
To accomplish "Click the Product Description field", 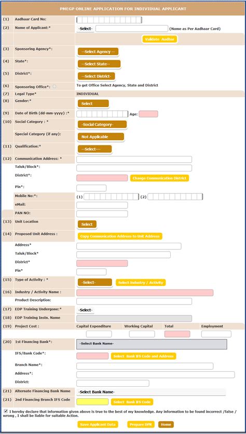I will (134, 301).
